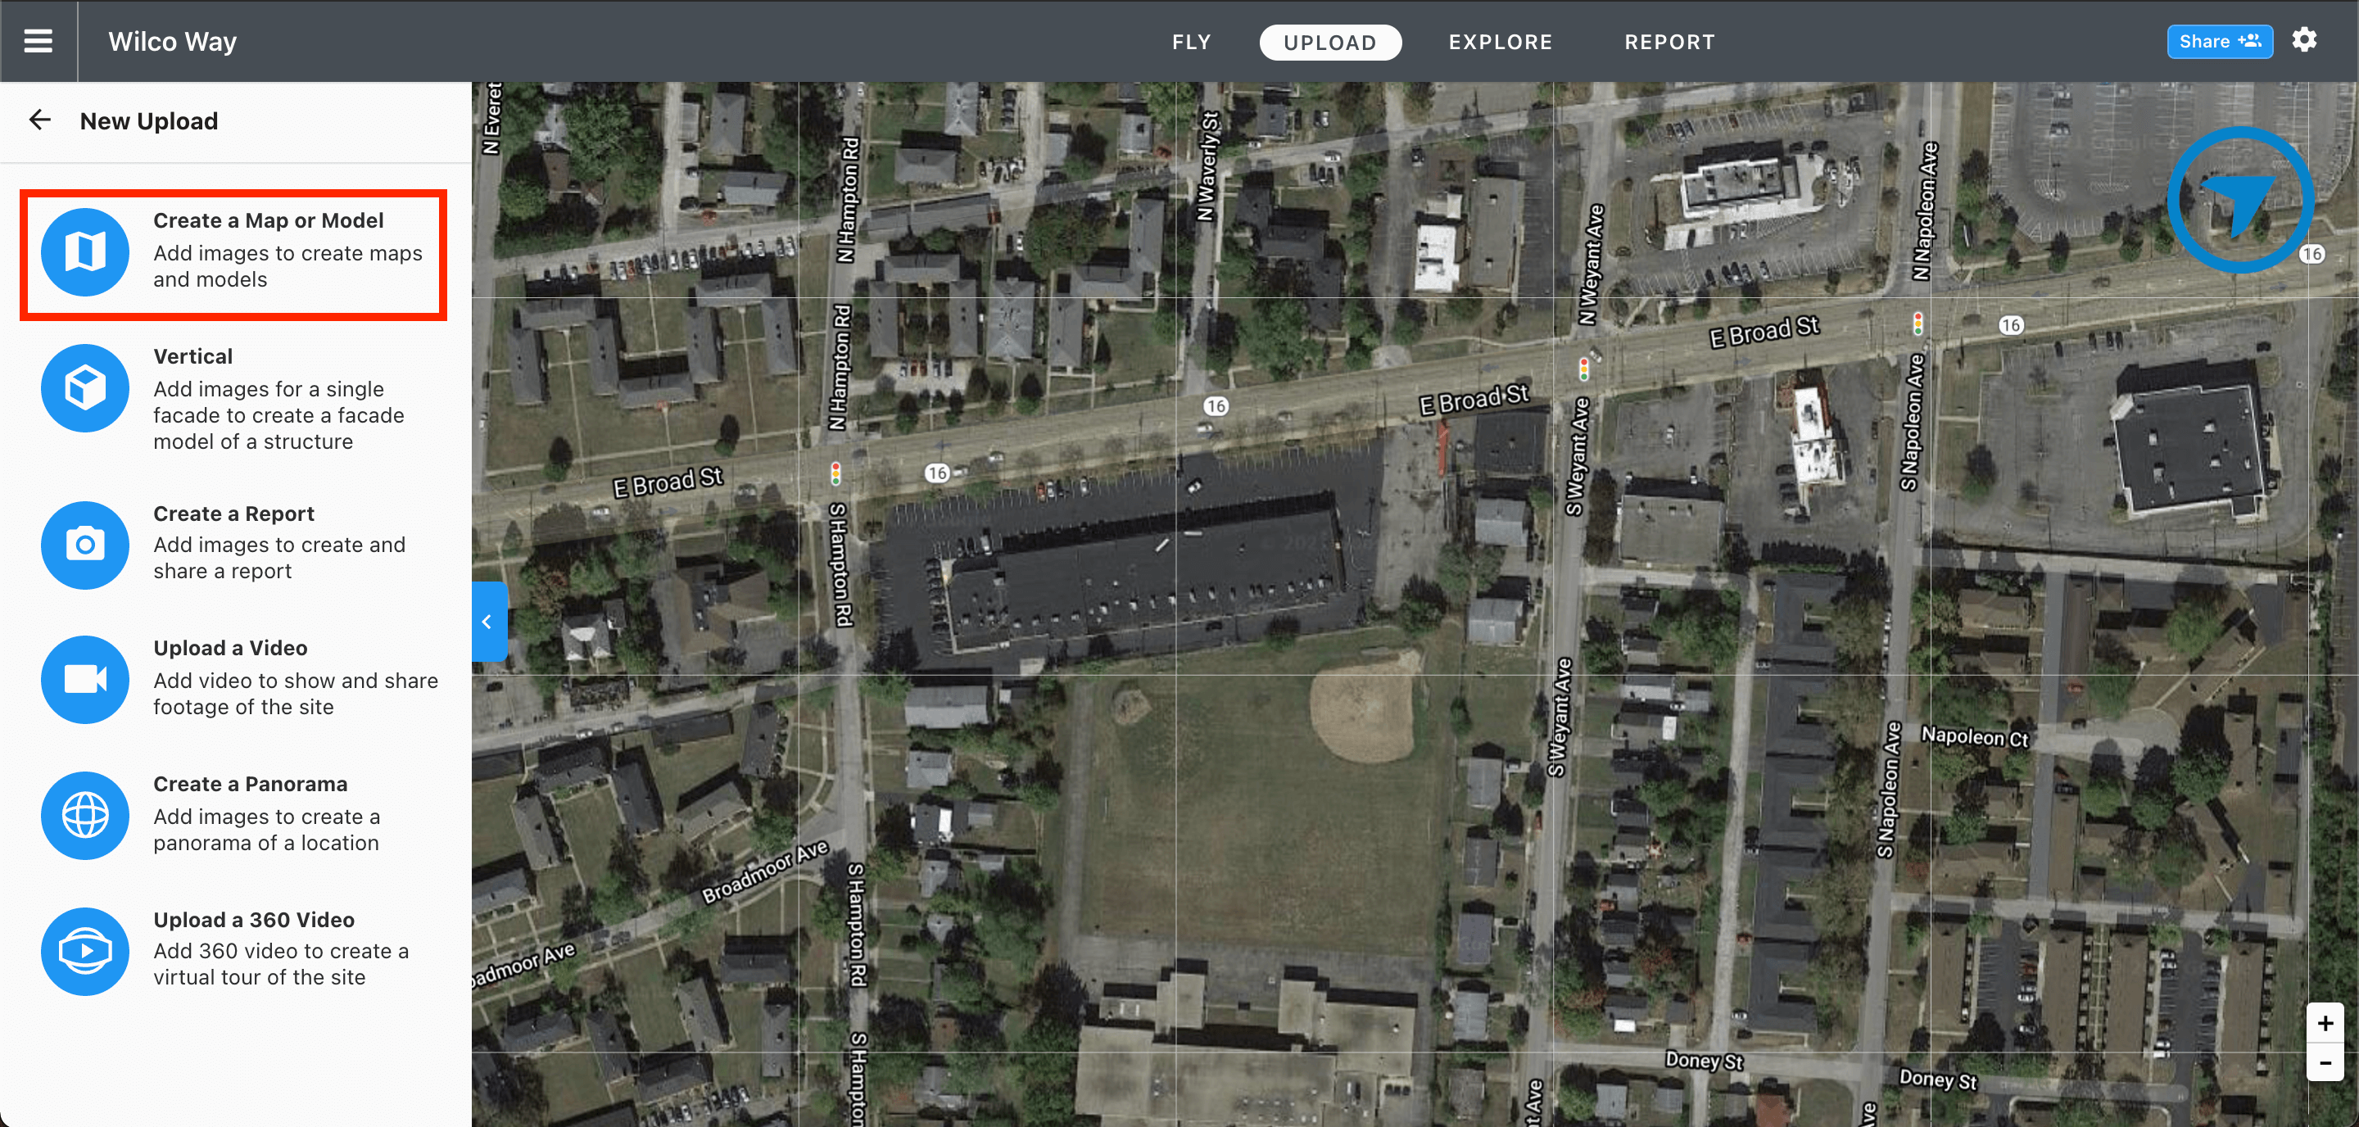Click the UPLOAD tab
Viewport: 2359px width, 1127px height.
[1330, 41]
